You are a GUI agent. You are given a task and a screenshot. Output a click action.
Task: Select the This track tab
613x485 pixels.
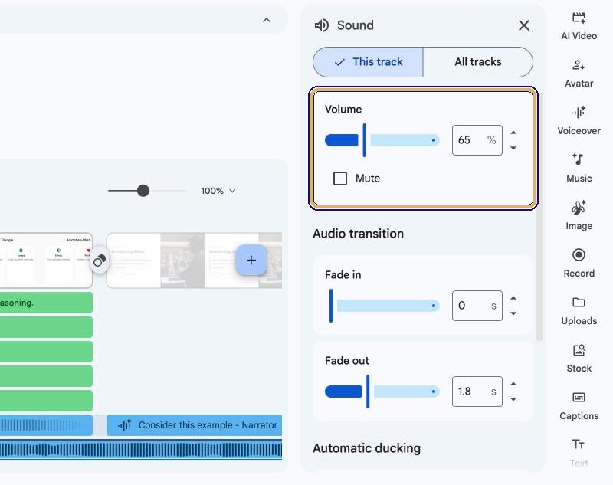[x=368, y=62]
